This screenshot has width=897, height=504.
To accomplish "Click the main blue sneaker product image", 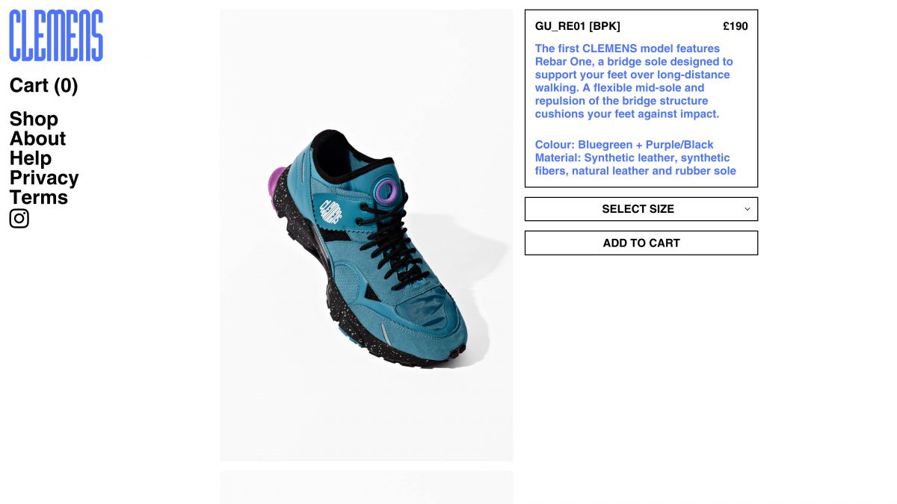I will point(366,235).
